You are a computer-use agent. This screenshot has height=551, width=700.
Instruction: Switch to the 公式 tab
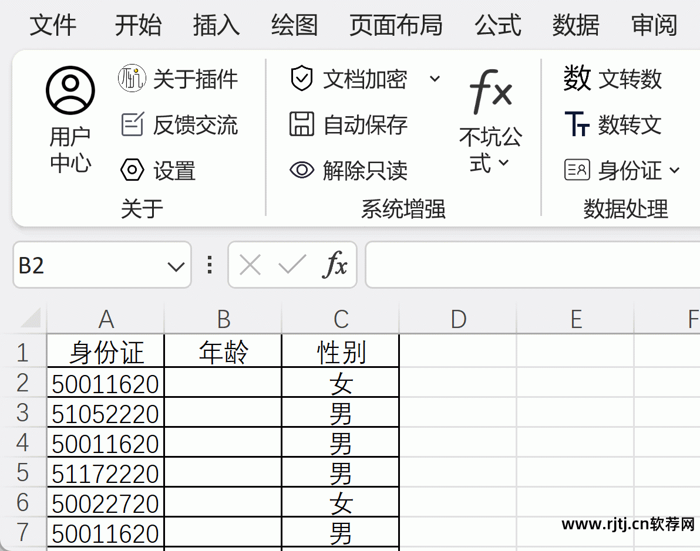click(x=497, y=25)
